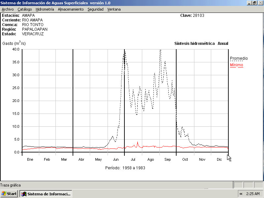This screenshot has width=264, height=198.
Task: Select the Almacenamiento menu
Action: click(71, 9)
